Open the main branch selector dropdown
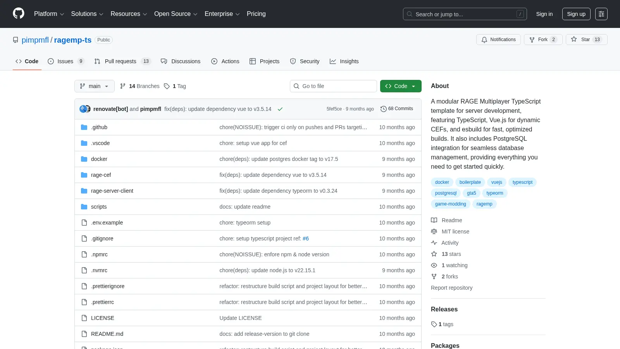The height and width of the screenshot is (349, 620). click(x=95, y=86)
